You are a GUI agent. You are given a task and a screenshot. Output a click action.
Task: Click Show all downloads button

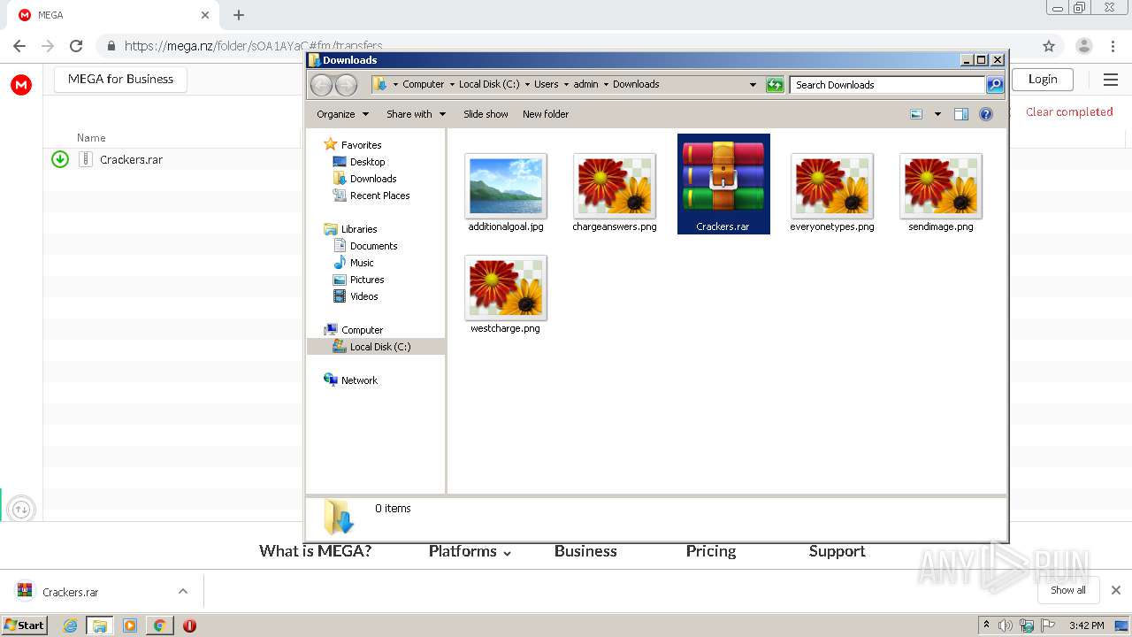(x=1068, y=590)
